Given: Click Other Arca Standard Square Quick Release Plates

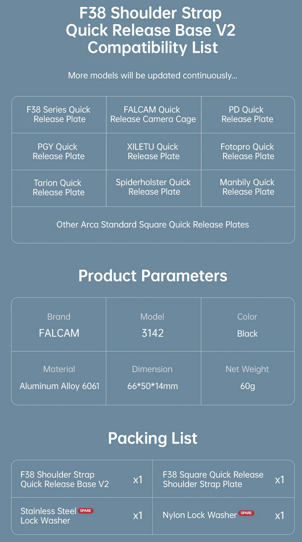Looking at the screenshot, I should [153, 225].
